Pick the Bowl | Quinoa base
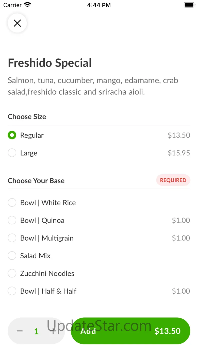198x352 pixels. coord(12,220)
